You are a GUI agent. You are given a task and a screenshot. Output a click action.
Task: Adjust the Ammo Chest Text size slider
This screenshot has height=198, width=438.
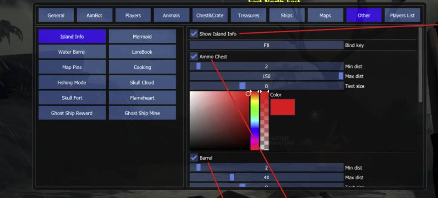[x=266, y=86]
